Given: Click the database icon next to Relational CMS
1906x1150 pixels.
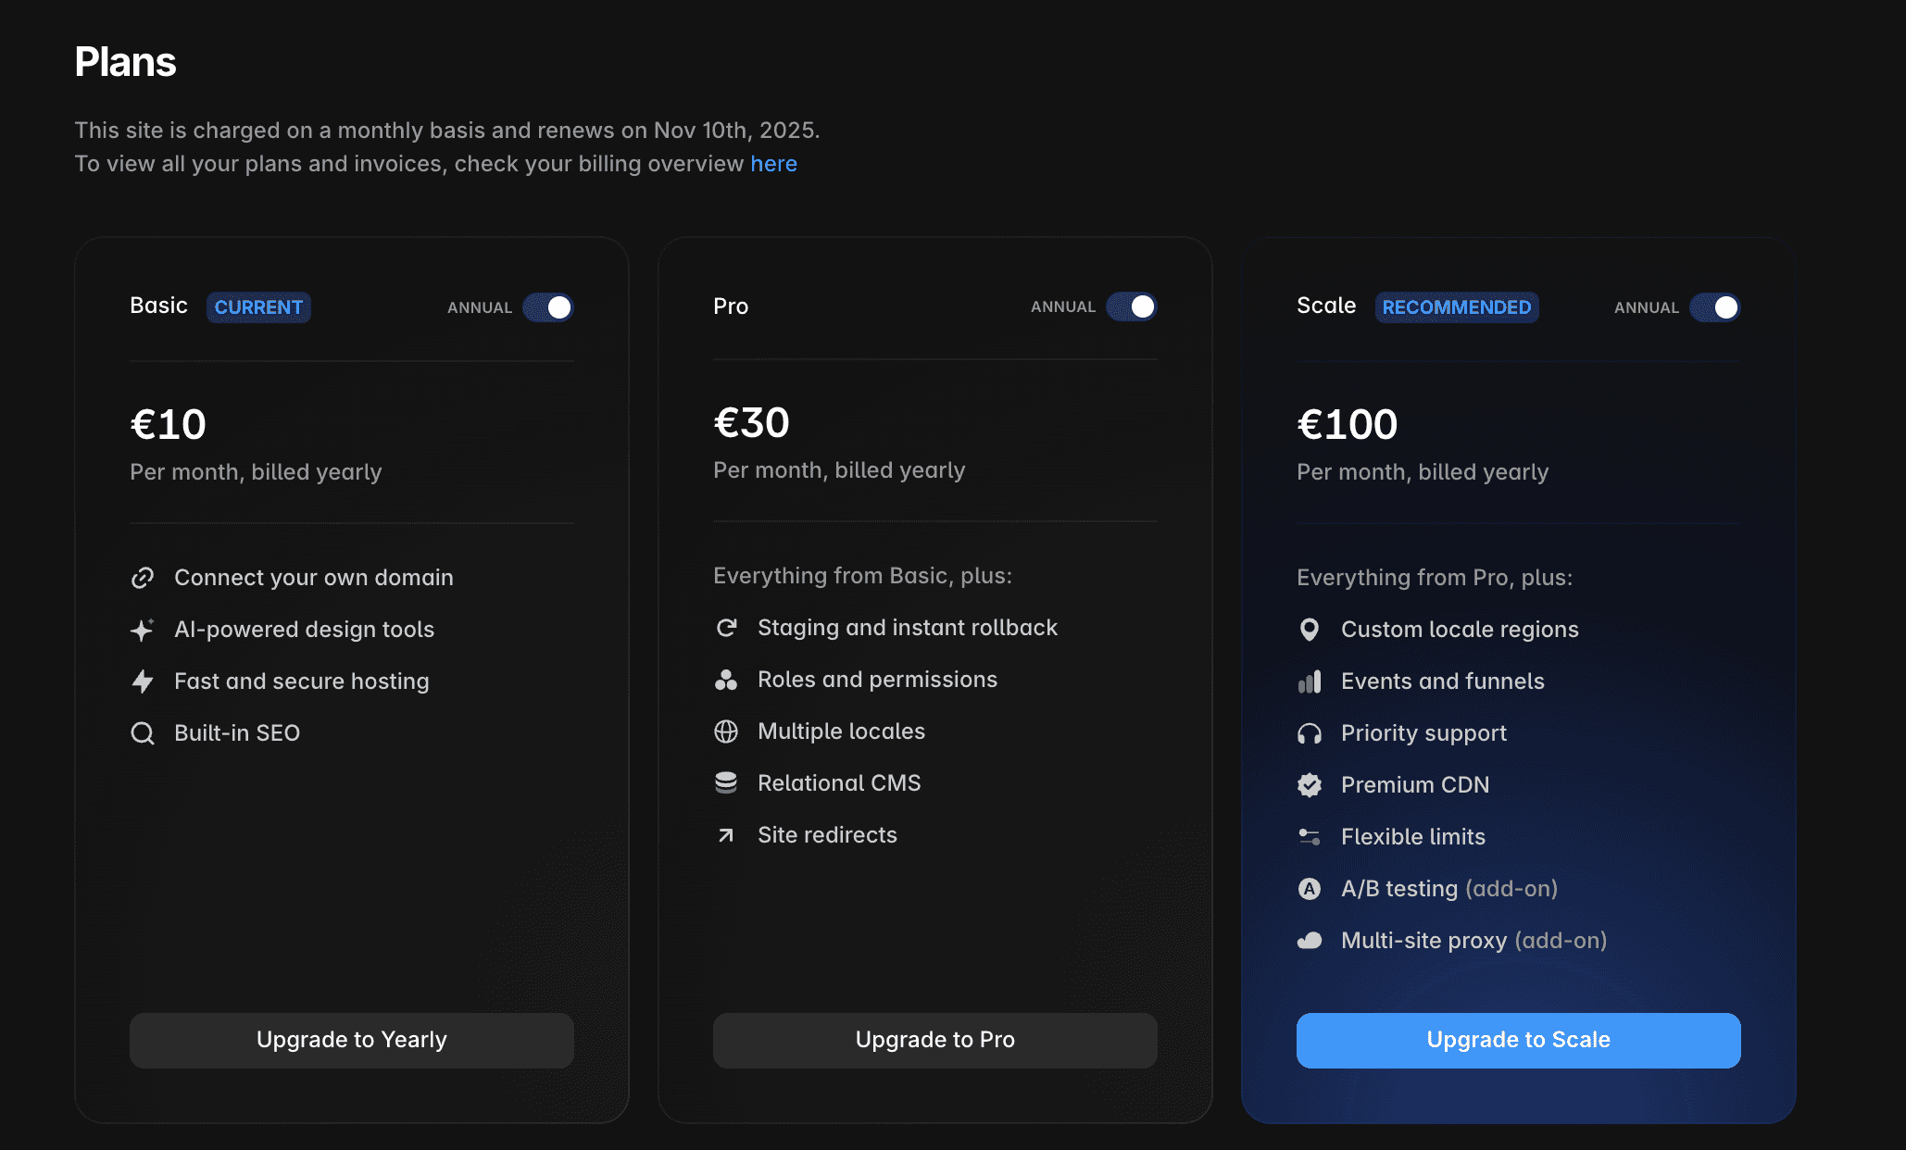Looking at the screenshot, I should (x=726, y=782).
